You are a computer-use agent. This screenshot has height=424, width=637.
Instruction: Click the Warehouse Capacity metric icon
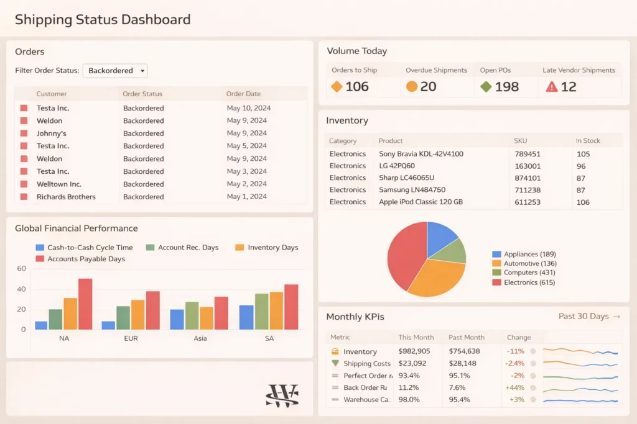coord(335,399)
